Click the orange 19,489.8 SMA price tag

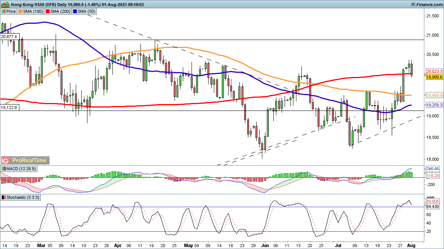pyautogui.click(x=434, y=95)
